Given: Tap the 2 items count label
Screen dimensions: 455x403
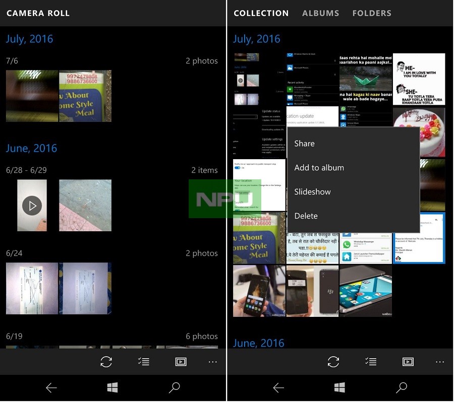Looking at the screenshot, I should (205, 170).
